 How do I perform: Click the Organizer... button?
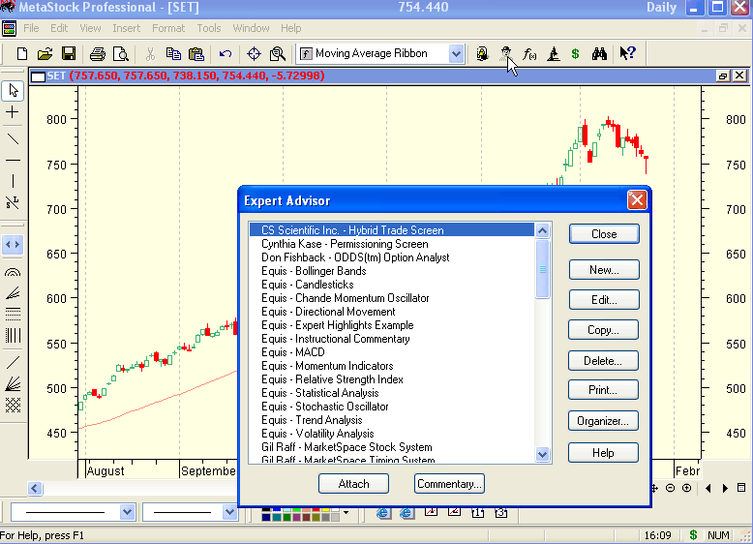click(603, 421)
